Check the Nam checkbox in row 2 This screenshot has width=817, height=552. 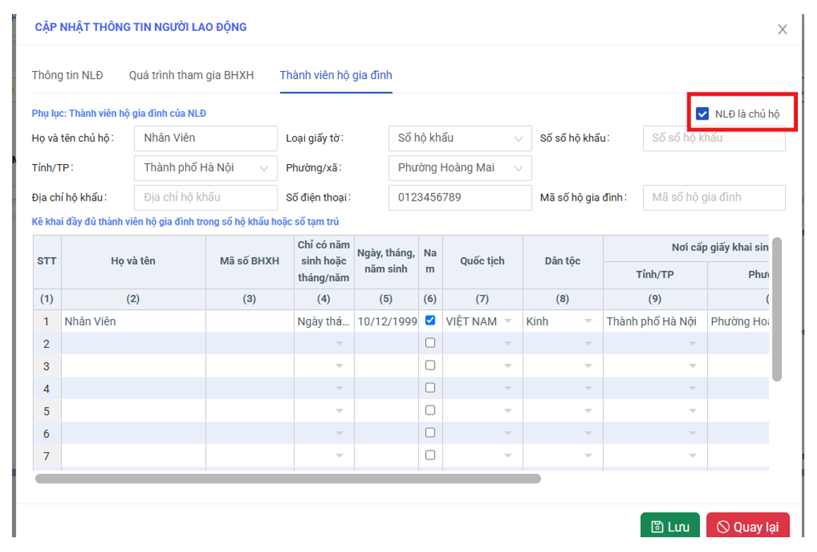(x=430, y=343)
